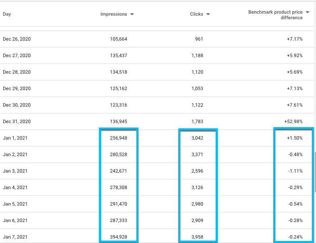The image size is (316, 243).
Task: Click impressions value 135,437
Action: 118,56
